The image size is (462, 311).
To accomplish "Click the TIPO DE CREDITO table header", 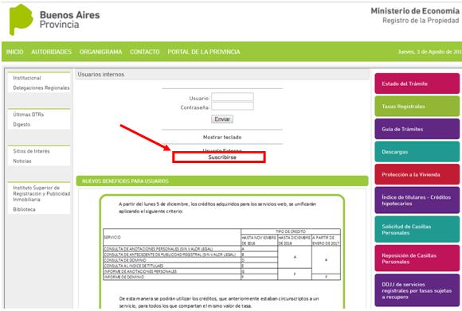I will pos(291,231).
